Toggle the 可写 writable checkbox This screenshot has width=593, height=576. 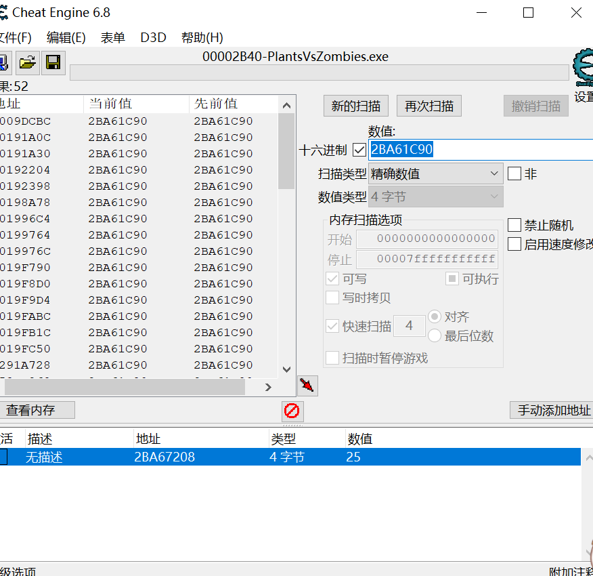pos(332,279)
